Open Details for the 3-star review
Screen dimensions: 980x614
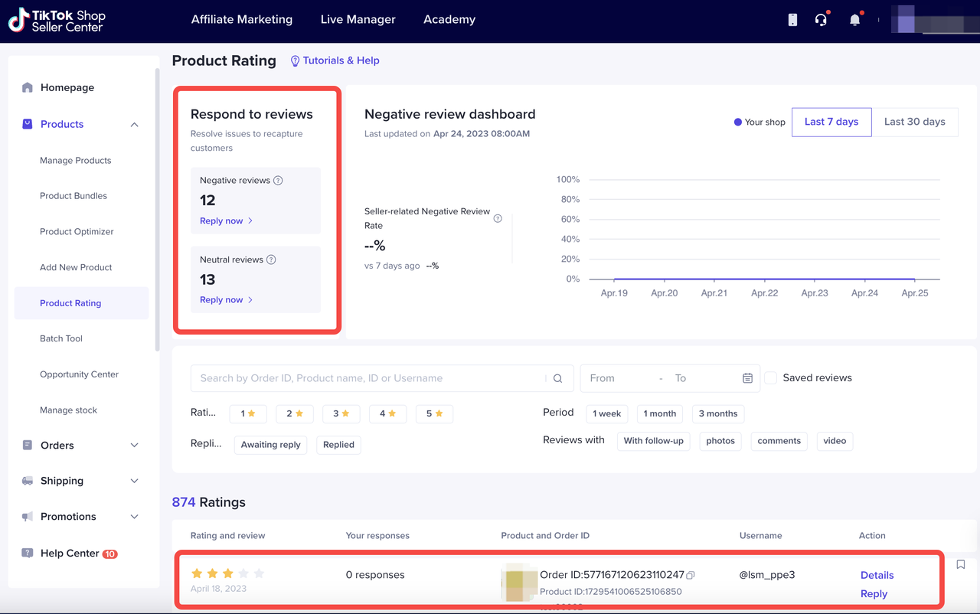[x=877, y=575]
